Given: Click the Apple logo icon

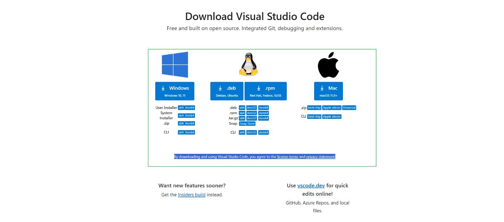Looking at the screenshot, I should tap(328, 65).
